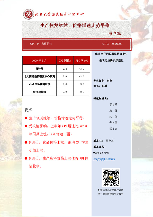Click the CPI value 2.6
The width and height of the screenshot is (153, 217).
pos(65,84)
